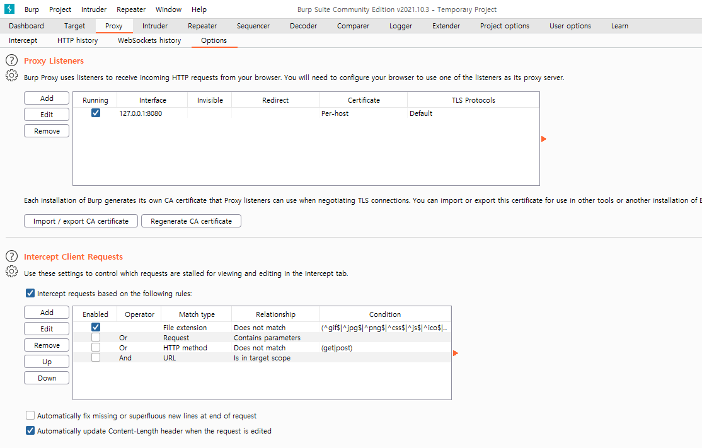Click orange arrow beside intercept rules table
The height and width of the screenshot is (448, 702).
click(x=456, y=353)
